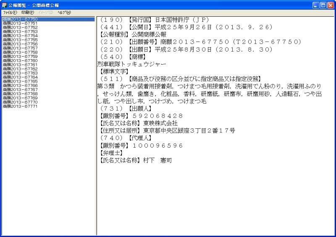The width and height of the screenshot is (336, 237).
Task: Select list entry 商願2013-67760
Action: pos(20,60)
